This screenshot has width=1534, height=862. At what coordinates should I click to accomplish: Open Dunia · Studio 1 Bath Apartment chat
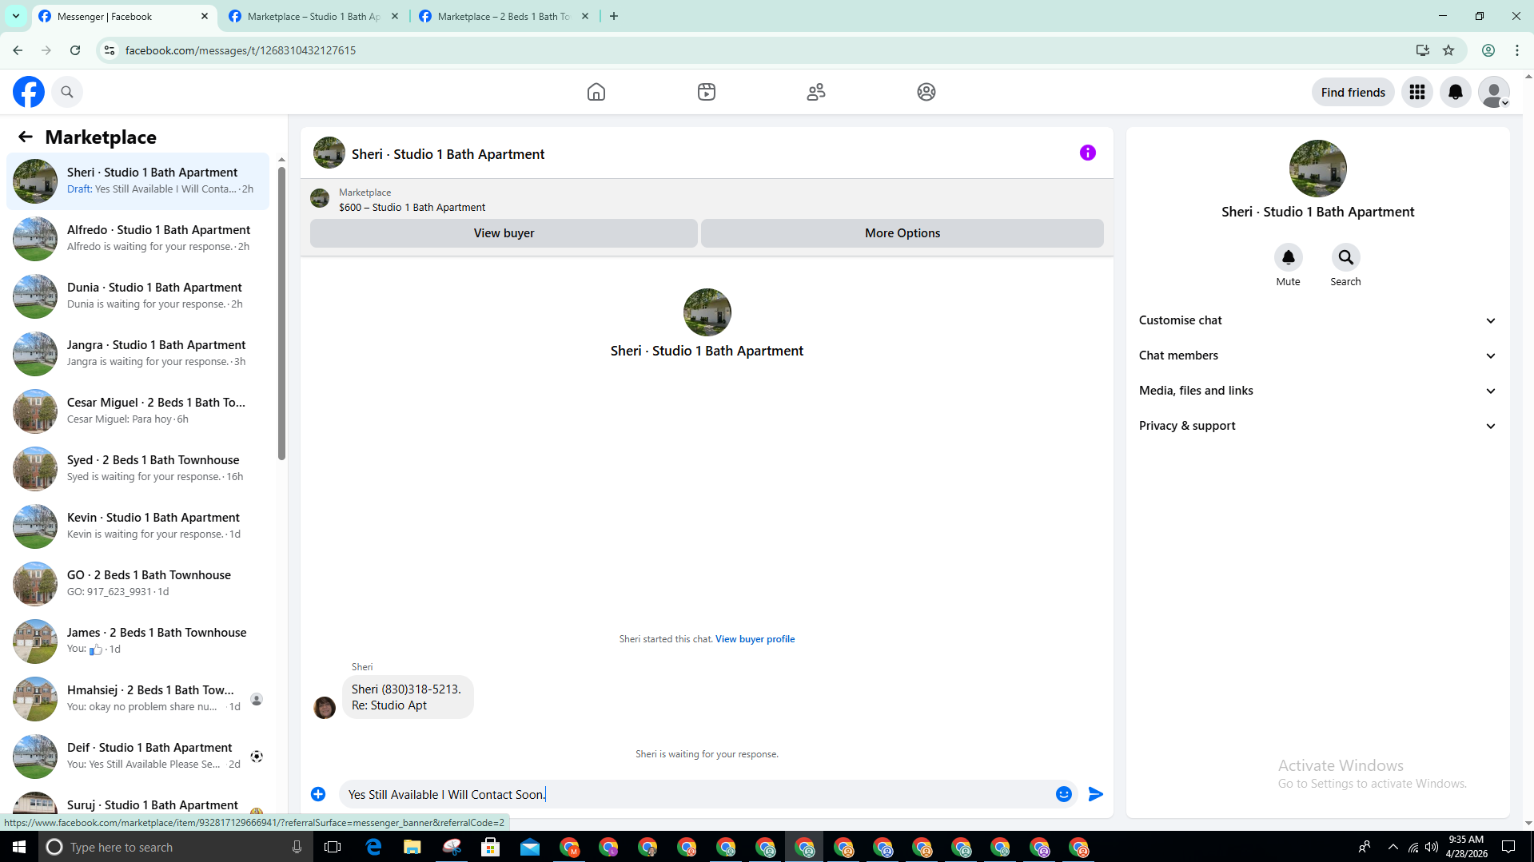point(138,296)
